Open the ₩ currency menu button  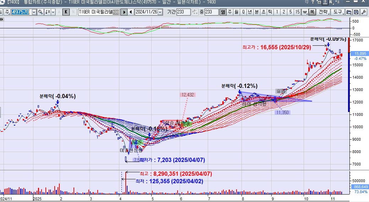[305, 12]
